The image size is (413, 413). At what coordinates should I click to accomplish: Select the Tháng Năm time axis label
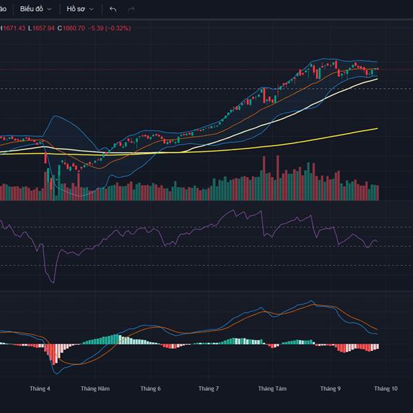tap(95, 389)
